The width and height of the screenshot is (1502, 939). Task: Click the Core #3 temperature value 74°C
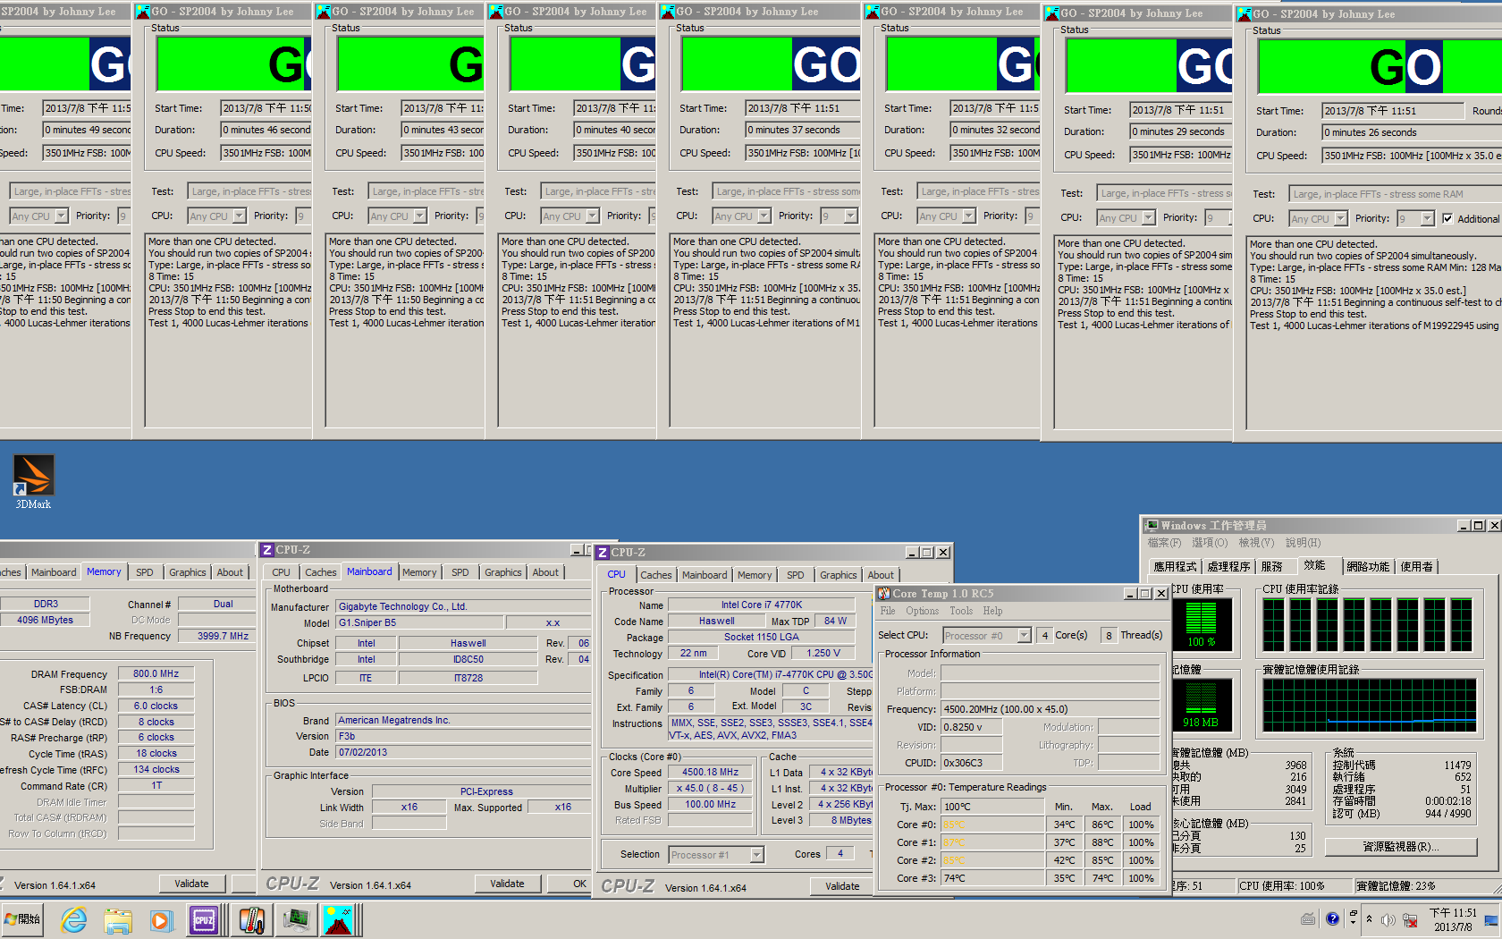[992, 878]
